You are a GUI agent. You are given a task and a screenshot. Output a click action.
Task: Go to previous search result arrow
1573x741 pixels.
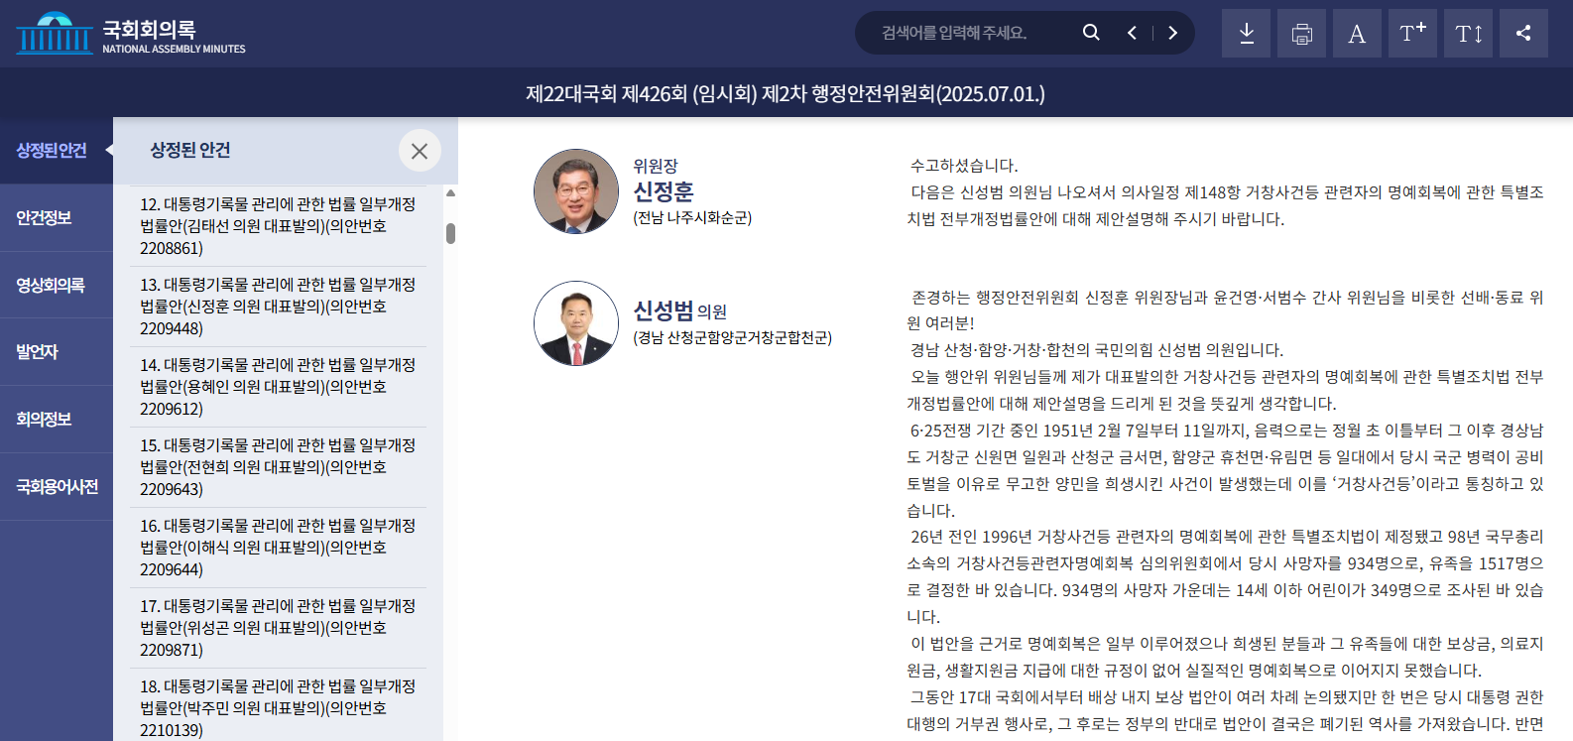click(x=1132, y=33)
